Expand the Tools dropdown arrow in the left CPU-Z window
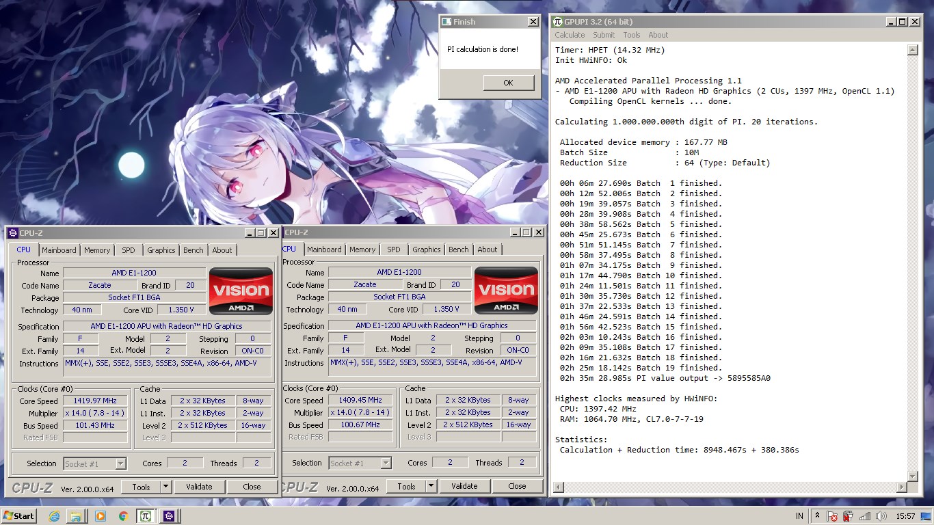 pyautogui.click(x=165, y=487)
